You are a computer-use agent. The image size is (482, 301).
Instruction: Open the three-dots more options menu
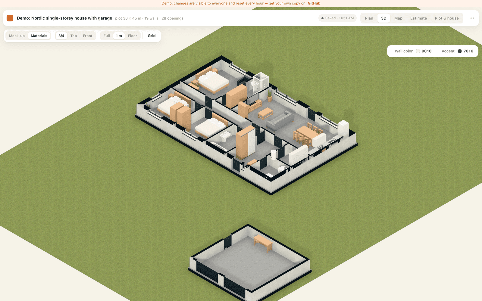tap(472, 18)
